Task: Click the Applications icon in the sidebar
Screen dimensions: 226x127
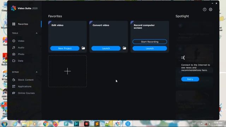Action: coord(14,86)
